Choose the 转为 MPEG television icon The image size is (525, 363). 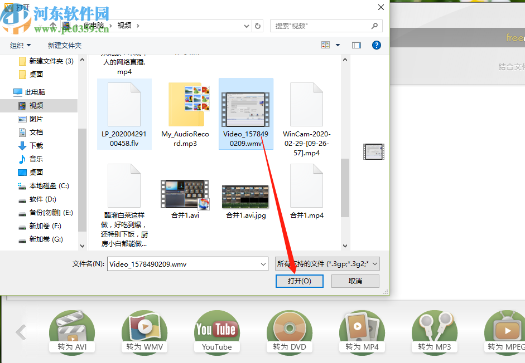tap(505, 332)
